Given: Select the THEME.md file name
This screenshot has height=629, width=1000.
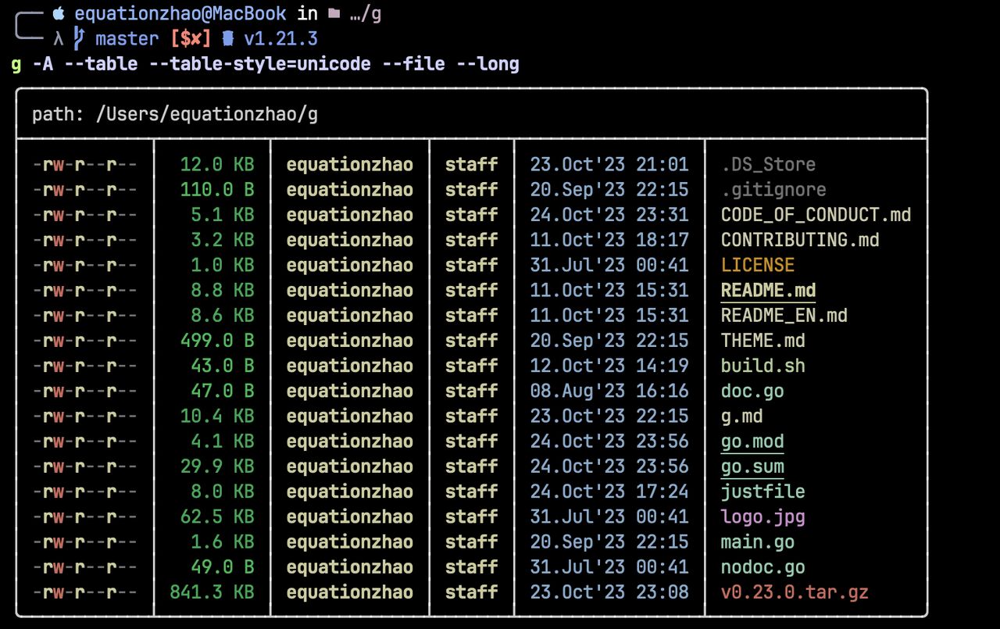Looking at the screenshot, I should pos(763,341).
